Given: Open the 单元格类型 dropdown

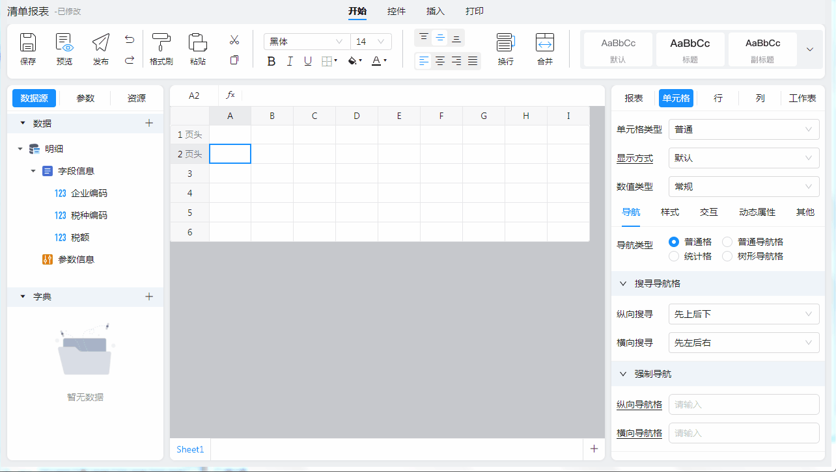Looking at the screenshot, I should pos(744,129).
